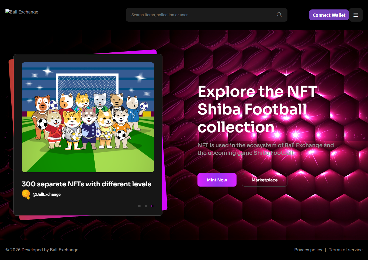This screenshot has width=368, height=260.
Task: Click the BallExchange gold coin avatar
Action: (26, 194)
